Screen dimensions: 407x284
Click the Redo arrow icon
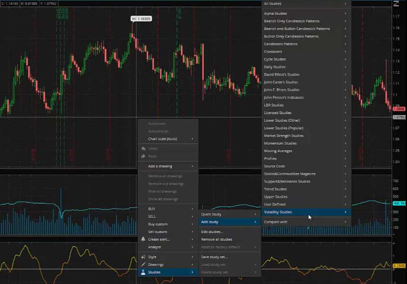pos(143,156)
